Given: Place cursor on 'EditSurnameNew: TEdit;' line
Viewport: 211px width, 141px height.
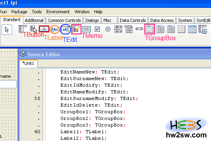Looking at the screenshot, I should click(x=94, y=79).
